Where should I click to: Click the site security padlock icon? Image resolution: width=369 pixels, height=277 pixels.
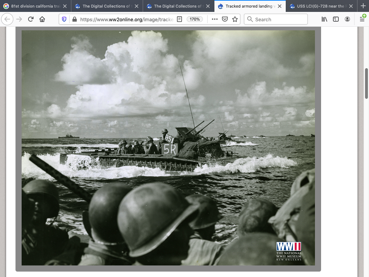(74, 19)
